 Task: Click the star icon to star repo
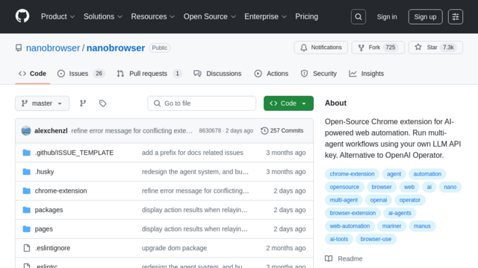coord(418,47)
